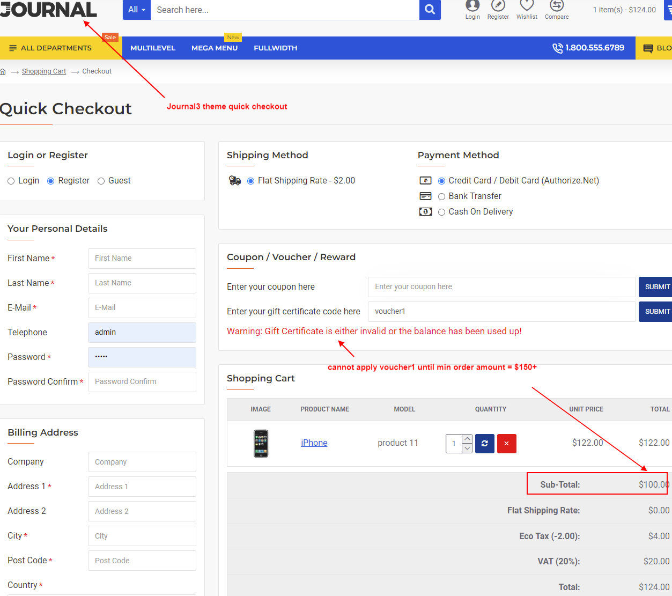672x596 pixels.
Task: Click the coupon code entry field
Action: point(501,286)
